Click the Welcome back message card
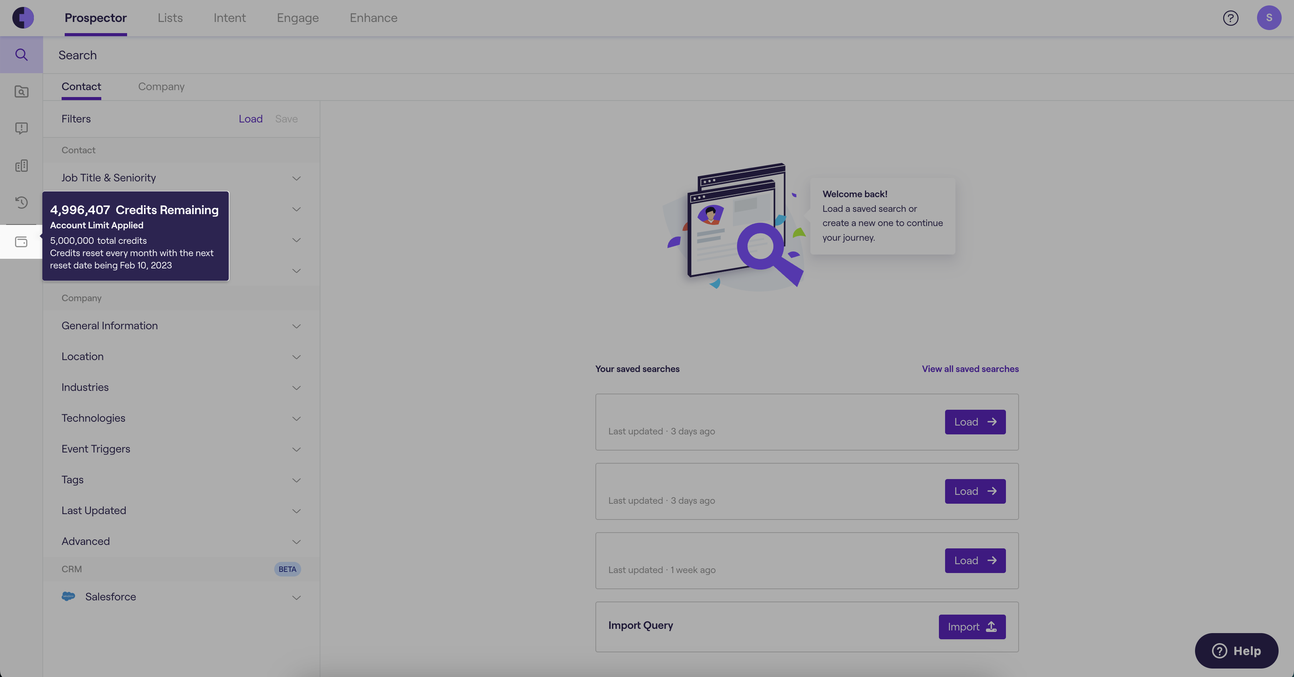 tap(882, 216)
